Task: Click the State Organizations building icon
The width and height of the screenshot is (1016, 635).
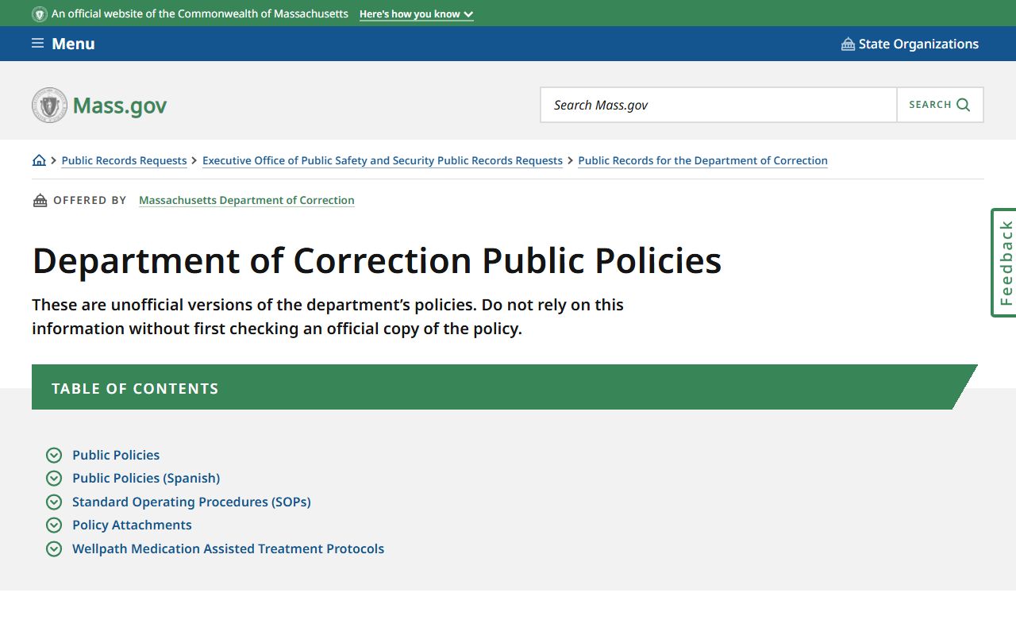Action: coord(848,44)
